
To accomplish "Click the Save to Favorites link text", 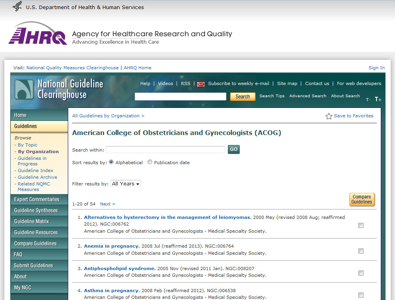I will pos(354,116).
